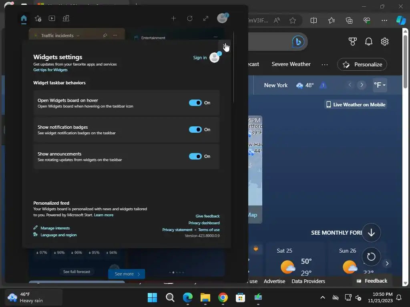410x307 pixels.
Task: Click the Give feedback link
Action: [x=208, y=216]
